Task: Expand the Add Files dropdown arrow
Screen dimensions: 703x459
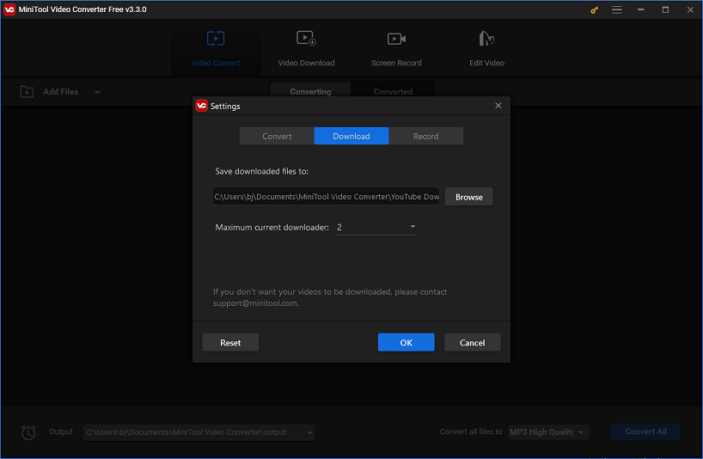Action: point(97,92)
